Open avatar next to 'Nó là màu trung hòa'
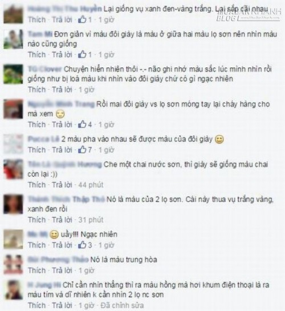The width and height of the screenshot is (285, 311). click(13, 264)
